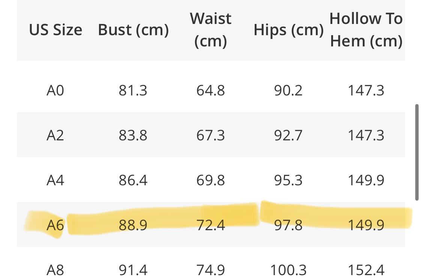
Task: Select the A0 size row label
Action: click(x=55, y=91)
